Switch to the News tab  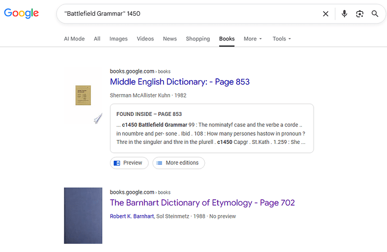(x=170, y=39)
